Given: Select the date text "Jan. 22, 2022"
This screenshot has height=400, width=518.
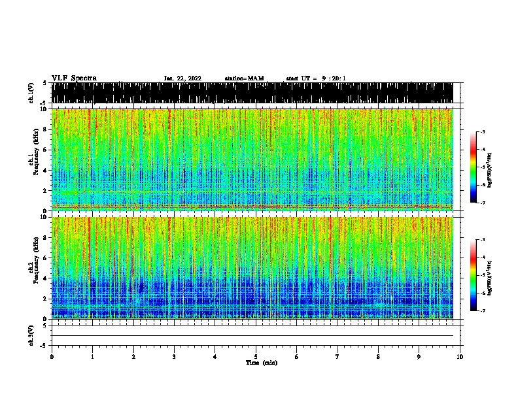Looking at the screenshot, I should coord(182,78).
